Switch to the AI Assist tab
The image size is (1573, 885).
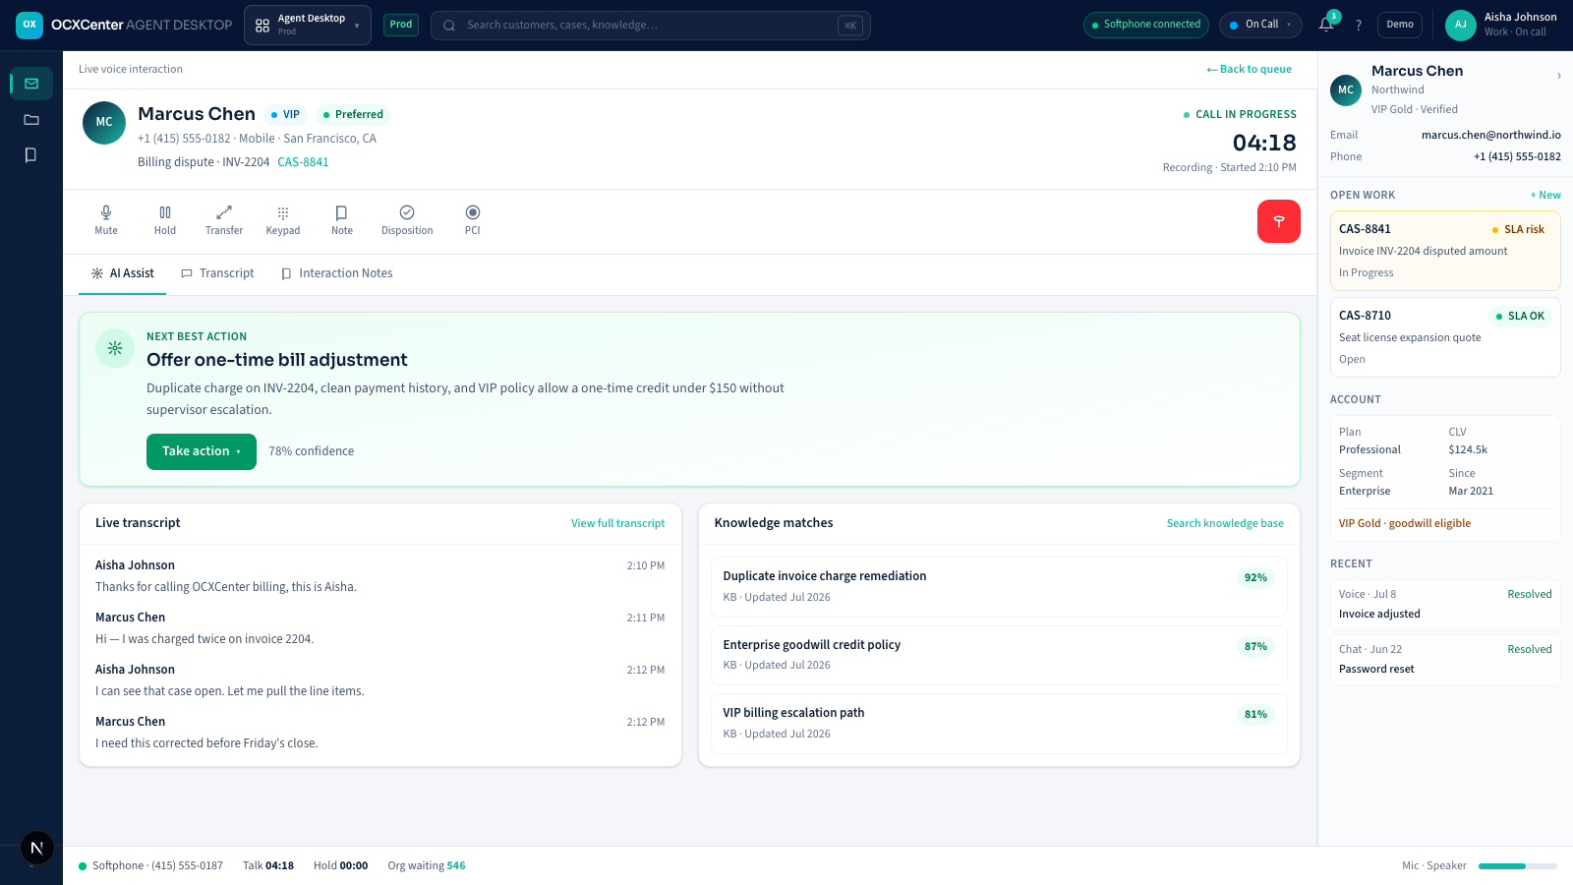(123, 273)
